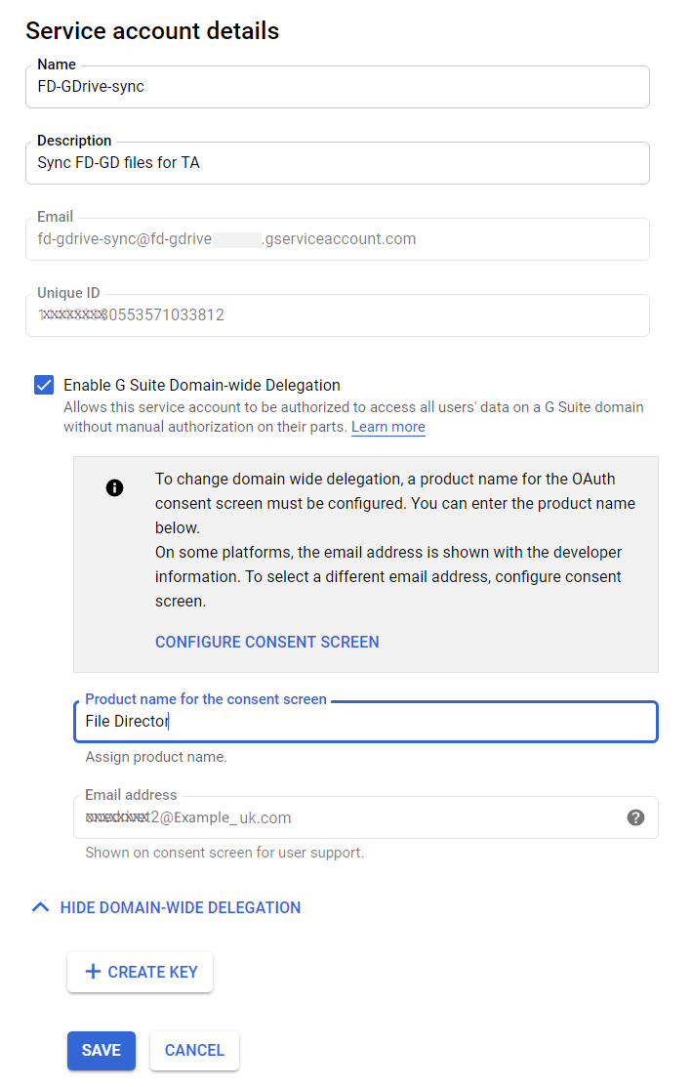The width and height of the screenshot is (692, 1087).
Task: Click the up chevron beside Hide Domain-Wide Delegation
Action: point(40,907)
